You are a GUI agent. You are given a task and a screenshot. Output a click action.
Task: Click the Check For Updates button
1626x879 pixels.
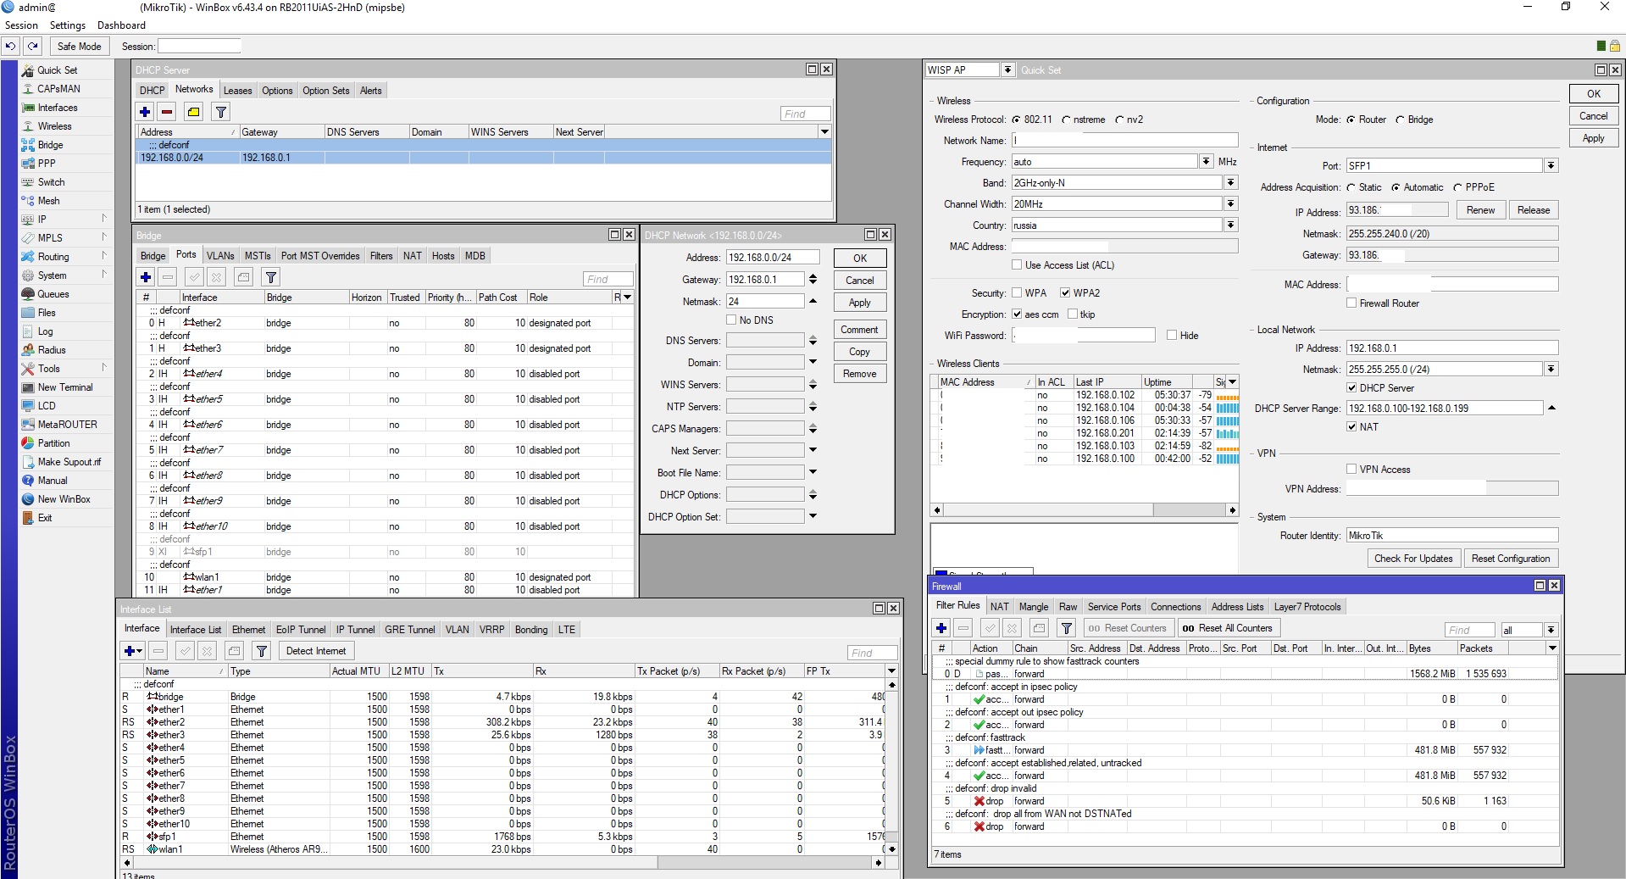tap(1412, 559)
